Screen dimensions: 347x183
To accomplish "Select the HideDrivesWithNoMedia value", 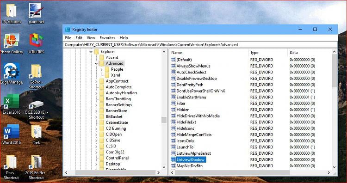I will click(x=198, y=116).
